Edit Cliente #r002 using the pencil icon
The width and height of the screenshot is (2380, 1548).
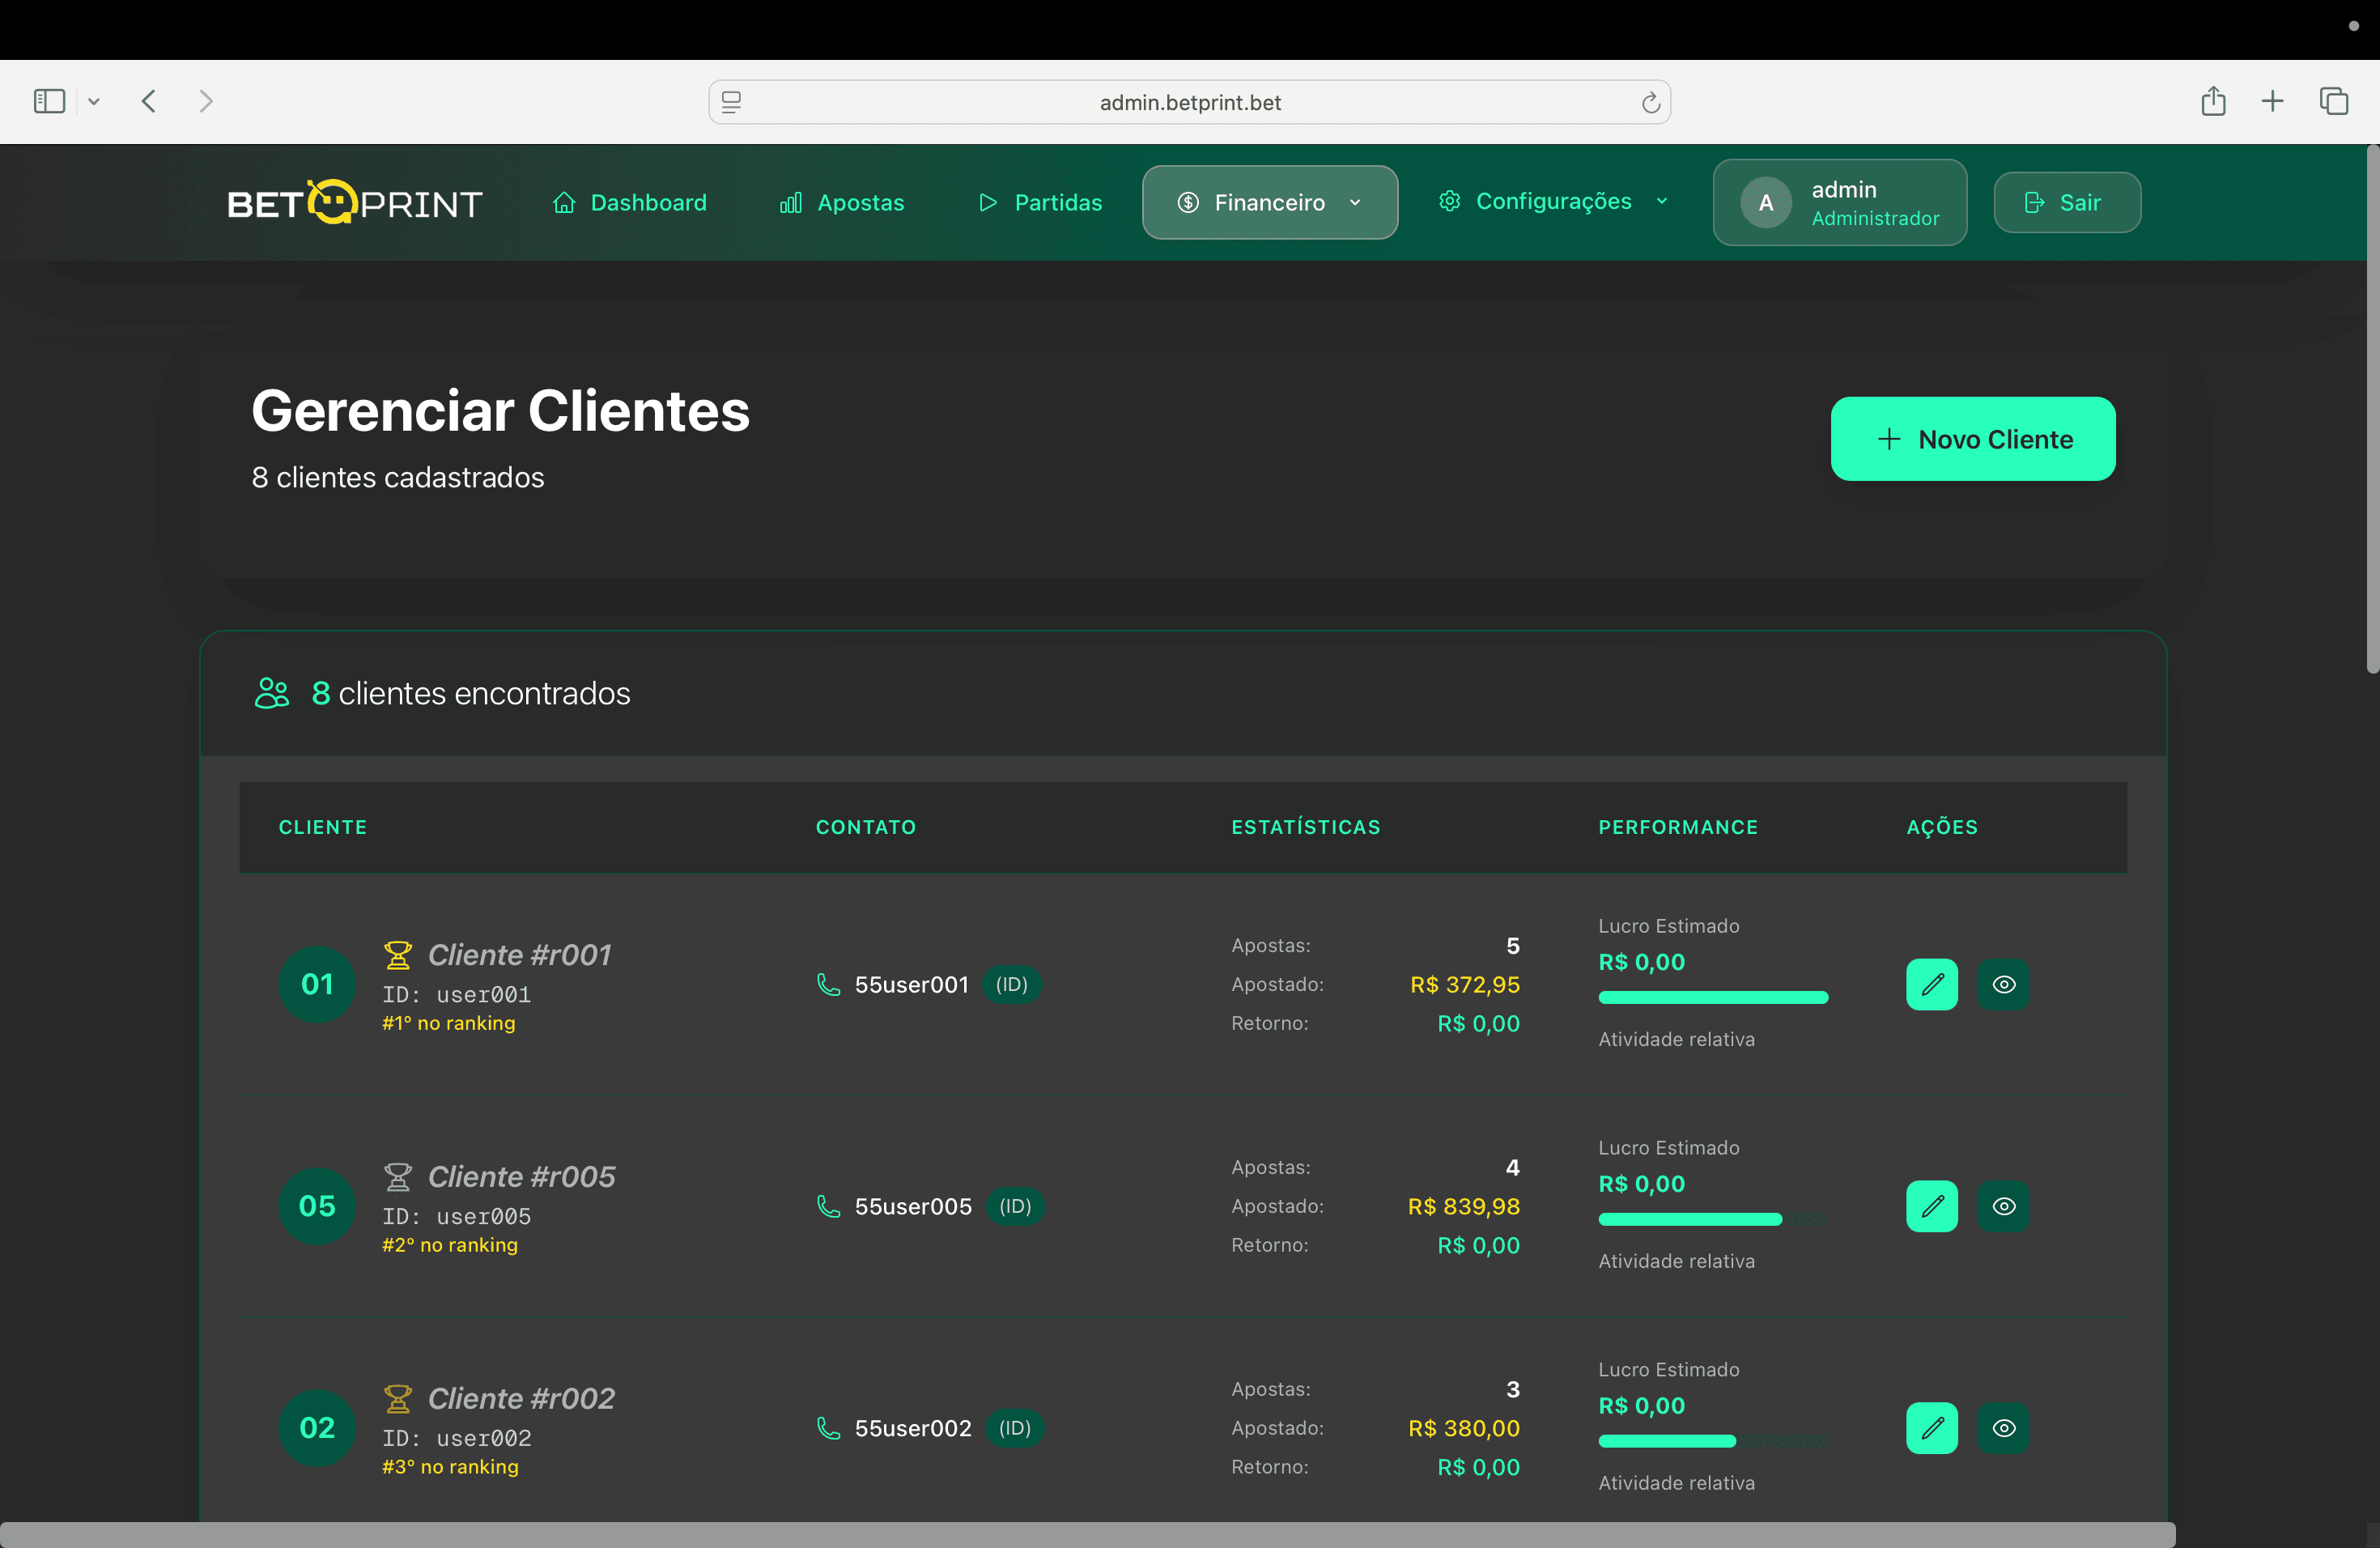point(1931,1428)
